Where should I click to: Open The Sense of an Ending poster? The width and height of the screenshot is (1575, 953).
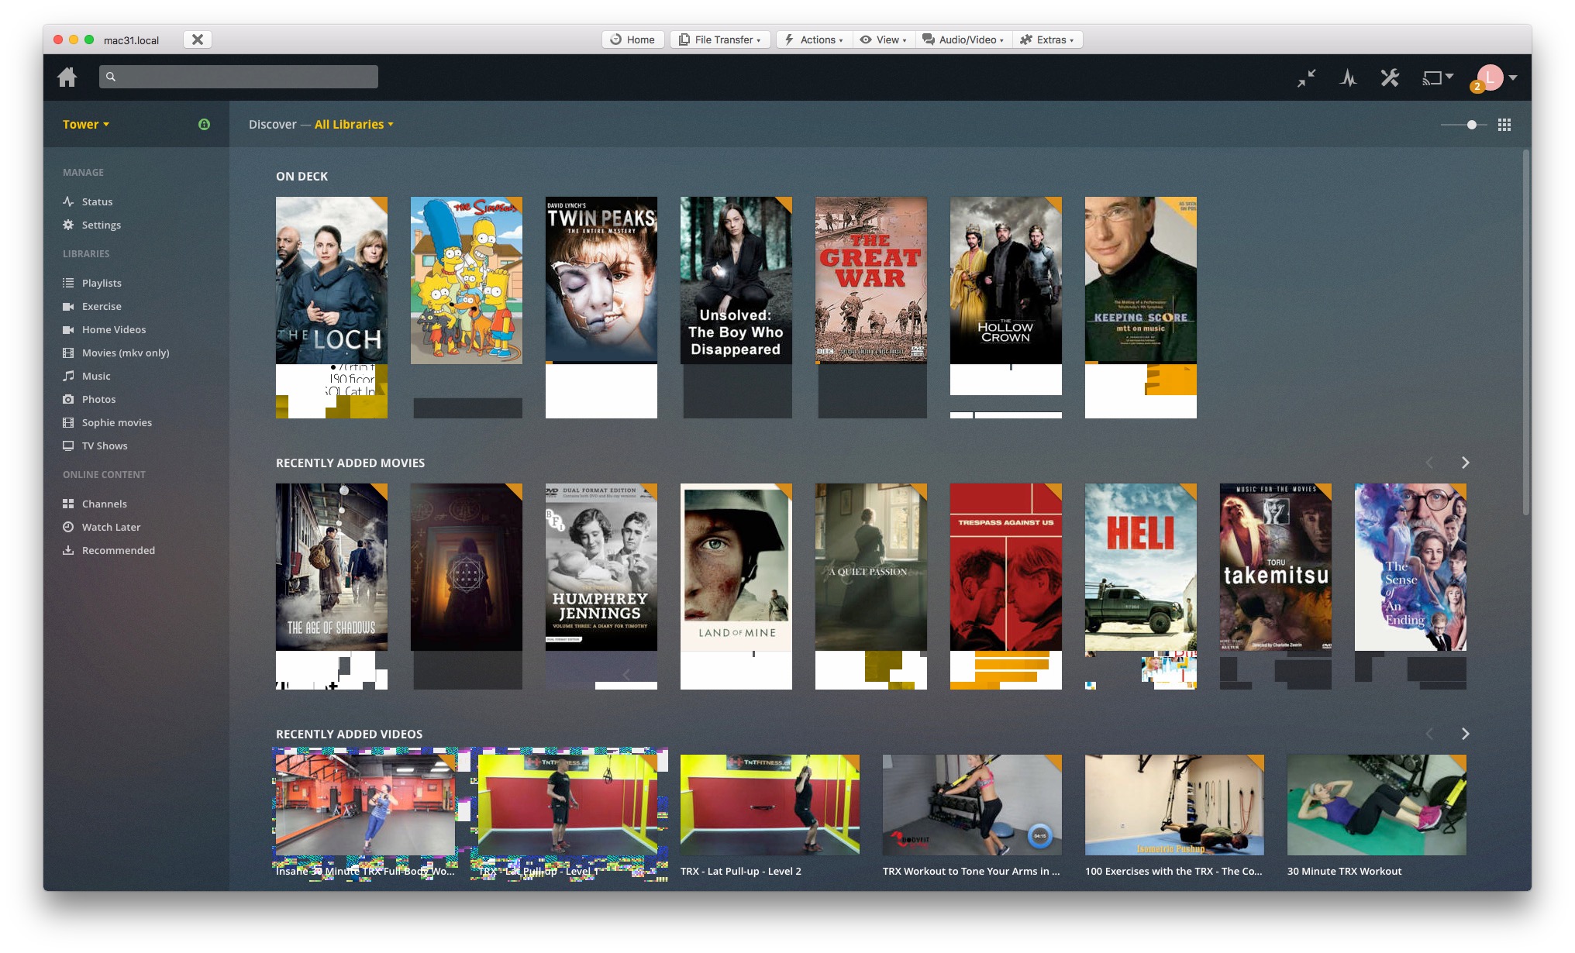[x=1411, y=567]
